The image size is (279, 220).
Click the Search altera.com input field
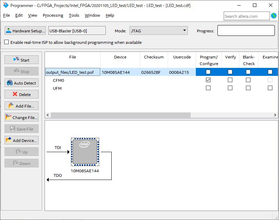point(246,16)
